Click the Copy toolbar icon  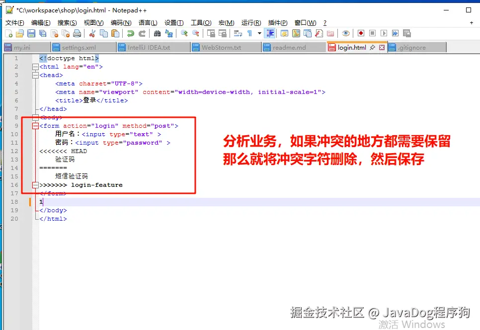pos(104,33)
